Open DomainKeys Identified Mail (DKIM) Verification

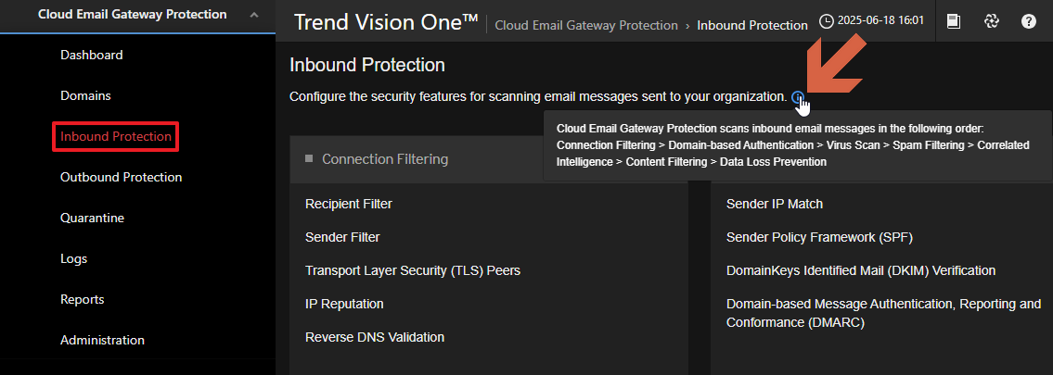[861, 270]
